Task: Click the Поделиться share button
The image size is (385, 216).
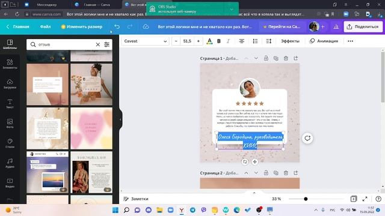Action: tap(363, 26)
